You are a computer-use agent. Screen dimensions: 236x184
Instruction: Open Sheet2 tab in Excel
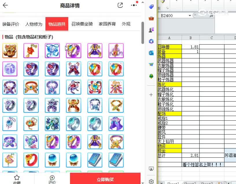(190, 183)
